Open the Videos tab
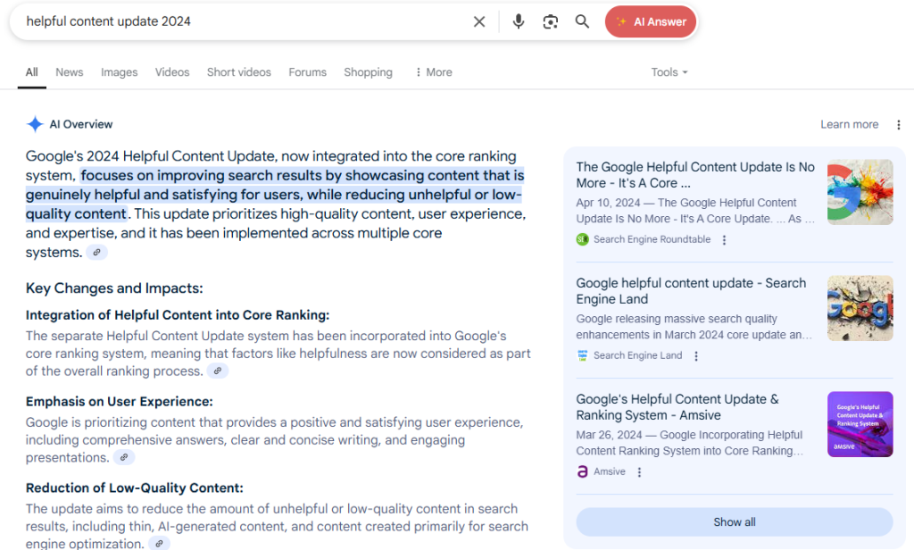 point(172,72)
